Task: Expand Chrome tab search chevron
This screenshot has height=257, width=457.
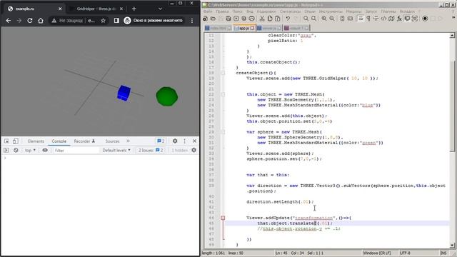Action: [160, 9]
